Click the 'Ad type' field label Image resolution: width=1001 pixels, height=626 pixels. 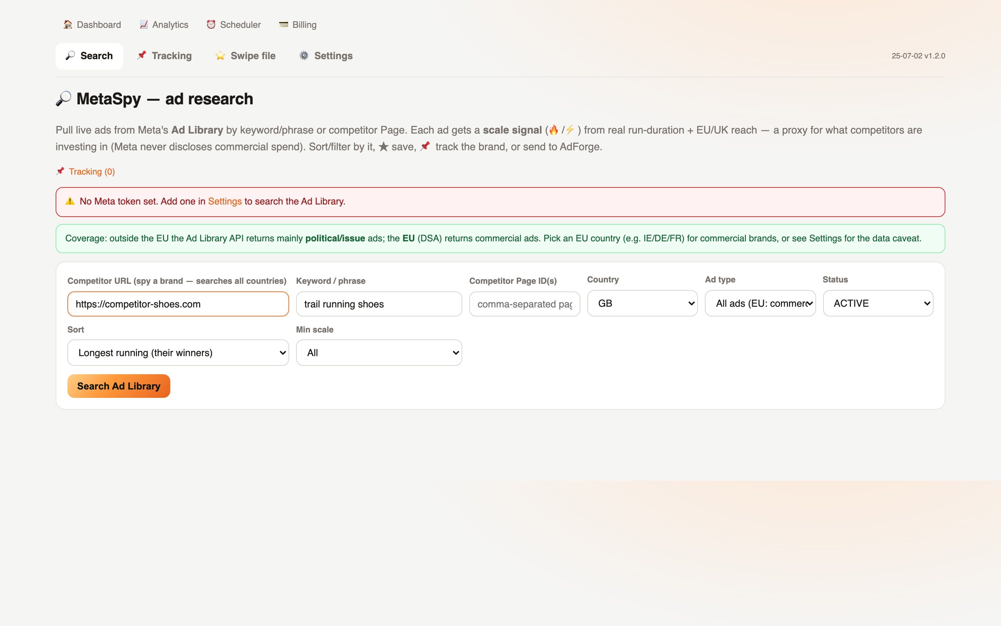[720, 280]
